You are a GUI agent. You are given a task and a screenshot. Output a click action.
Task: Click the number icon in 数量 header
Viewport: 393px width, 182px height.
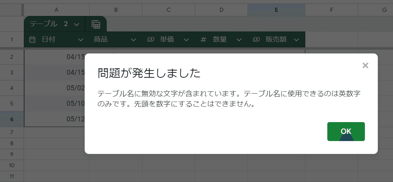click(204, 39)
